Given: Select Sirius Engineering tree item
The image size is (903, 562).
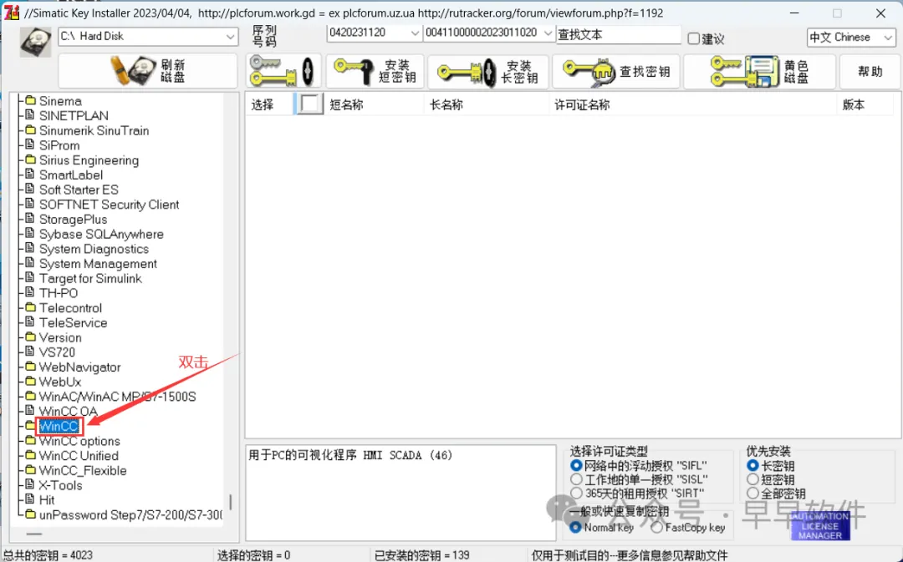Looking at the screenshot, I should [89, 159].
